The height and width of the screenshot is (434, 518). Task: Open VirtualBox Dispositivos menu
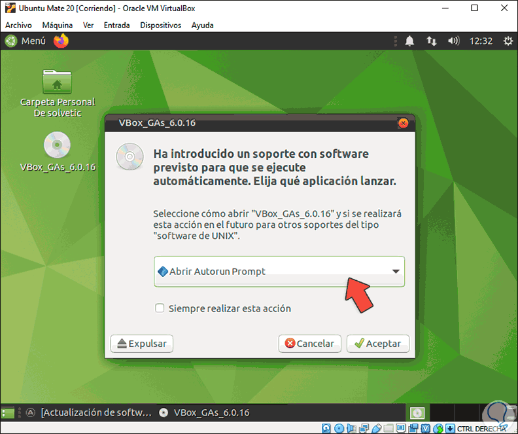pos(160,26)
